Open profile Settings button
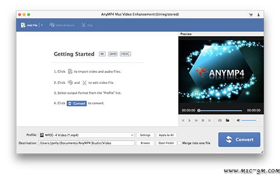 [x=145, y=135]
